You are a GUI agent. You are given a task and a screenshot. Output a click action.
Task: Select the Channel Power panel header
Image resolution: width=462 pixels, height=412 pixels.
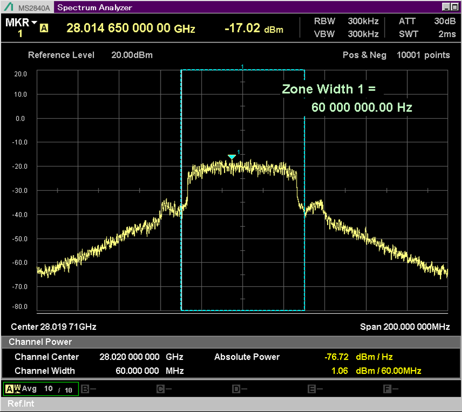coord(40,342)
